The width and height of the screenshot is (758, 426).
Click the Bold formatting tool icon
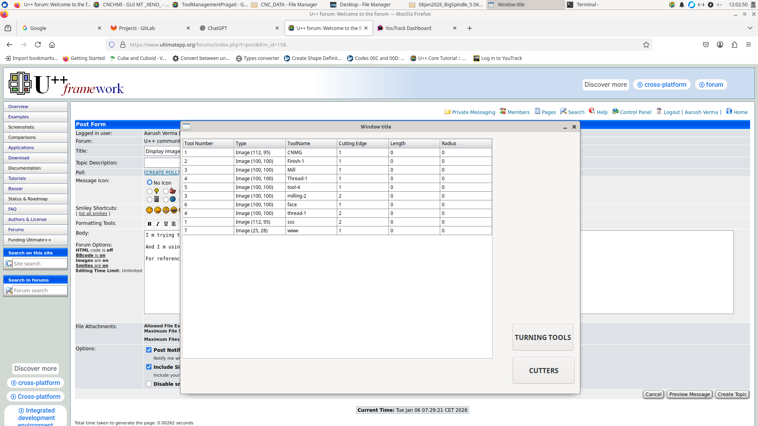pyautogui.click(x=149, y=224)
